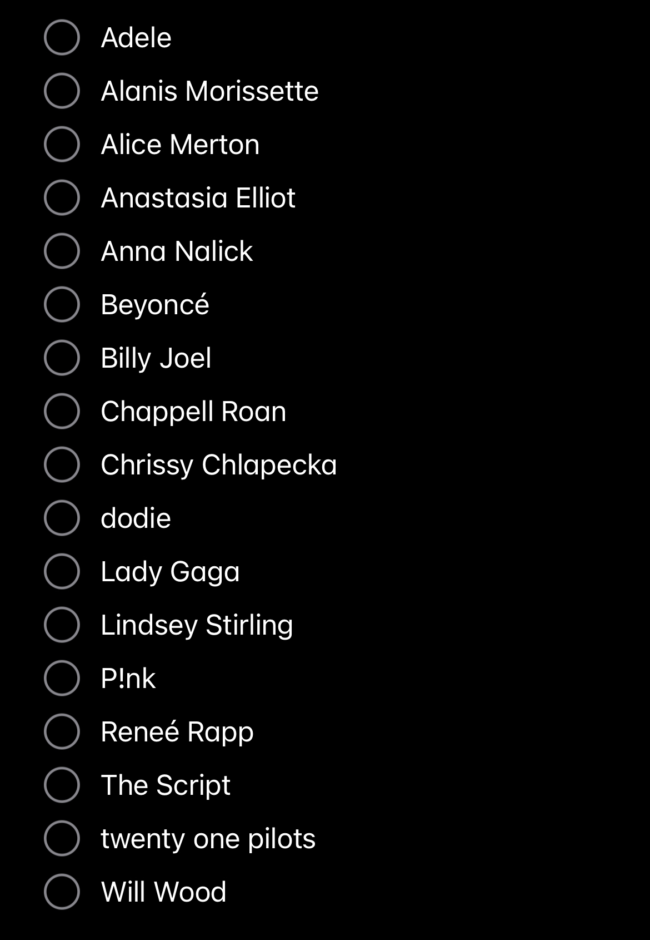Click the Lindsey Stirling text label
Image resolution: width=650 pixels, height=940 pixels.
point(197,625)
